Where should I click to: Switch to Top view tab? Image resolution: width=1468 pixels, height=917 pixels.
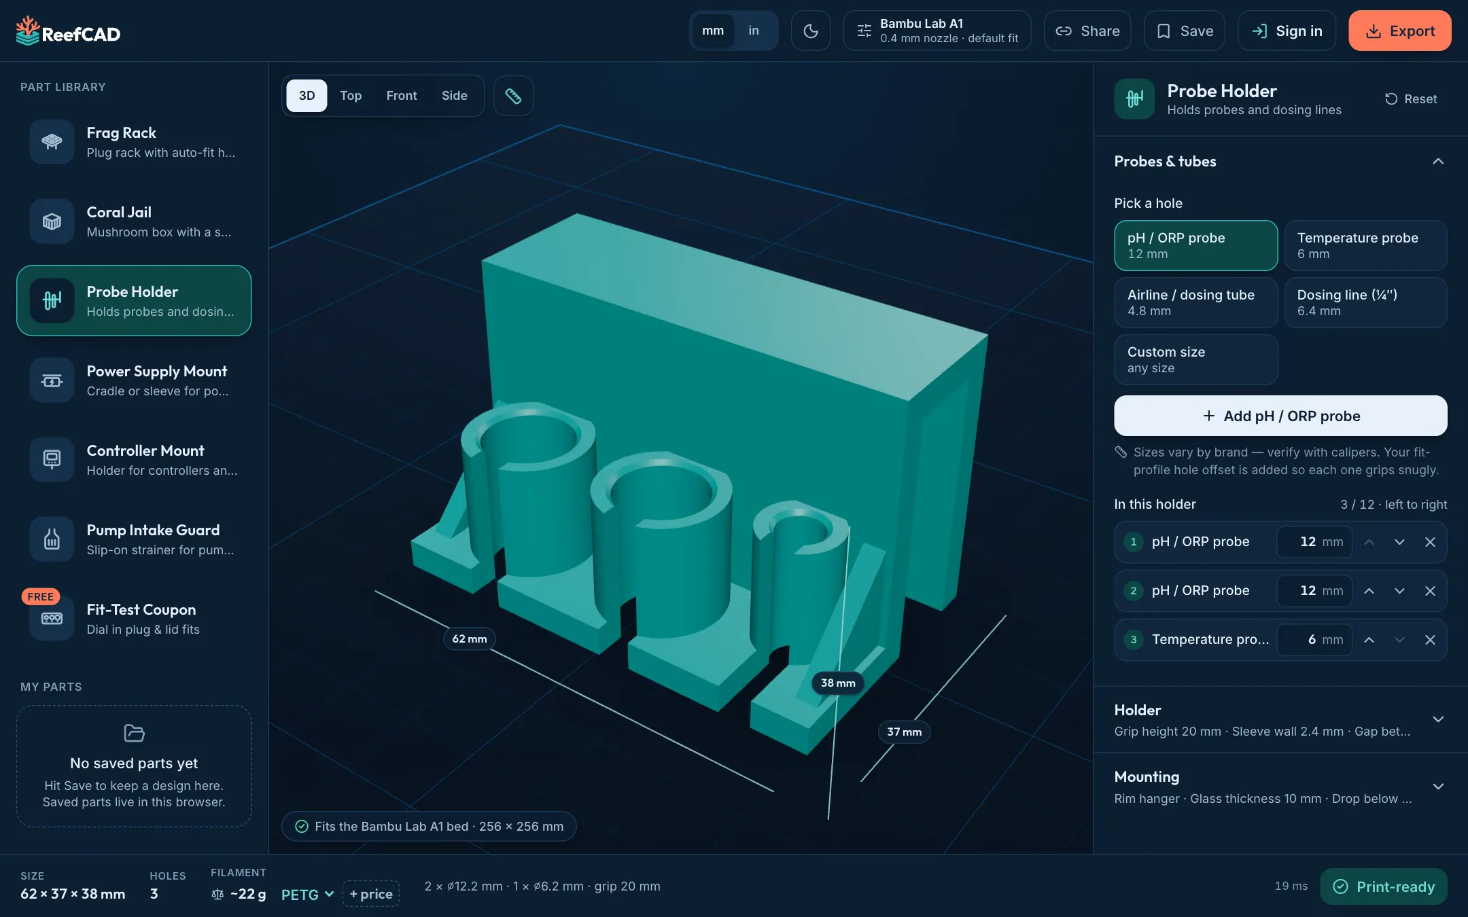tap(351, 96)
